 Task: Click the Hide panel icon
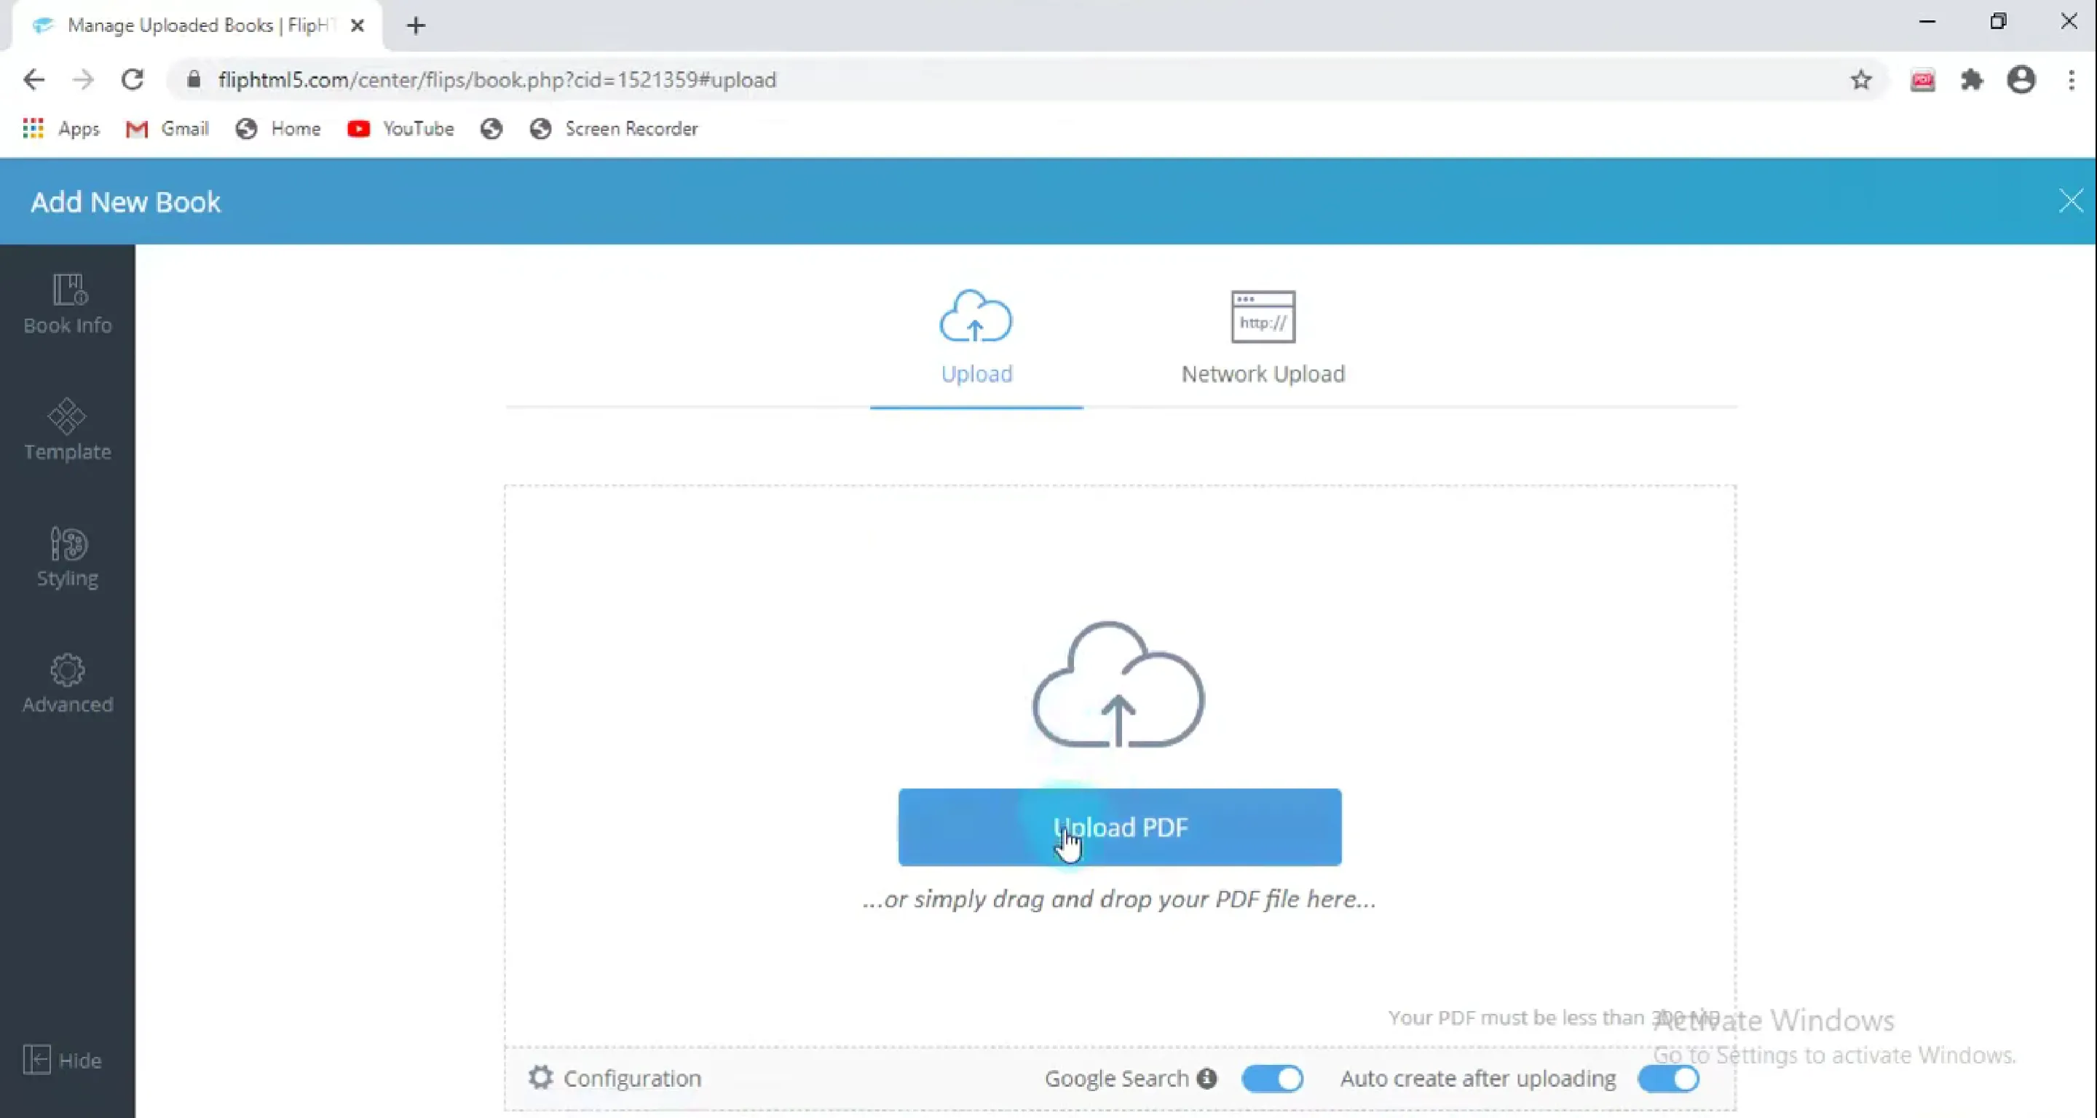[37, 1060]
